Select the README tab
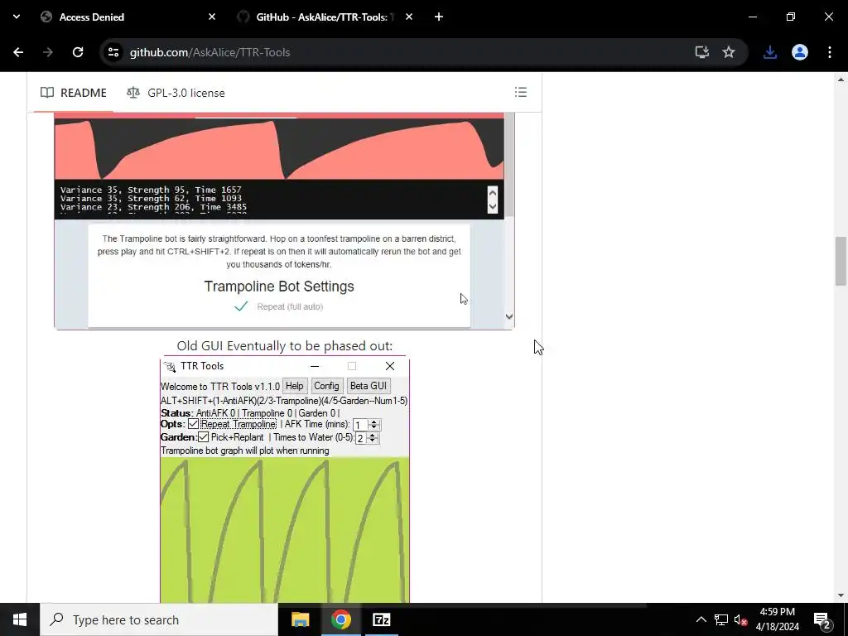Screen dimensions: 848x636 click(x=74, y=93)
